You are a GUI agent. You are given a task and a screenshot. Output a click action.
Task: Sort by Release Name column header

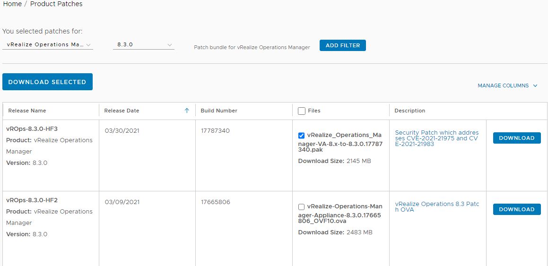point(27,111)
